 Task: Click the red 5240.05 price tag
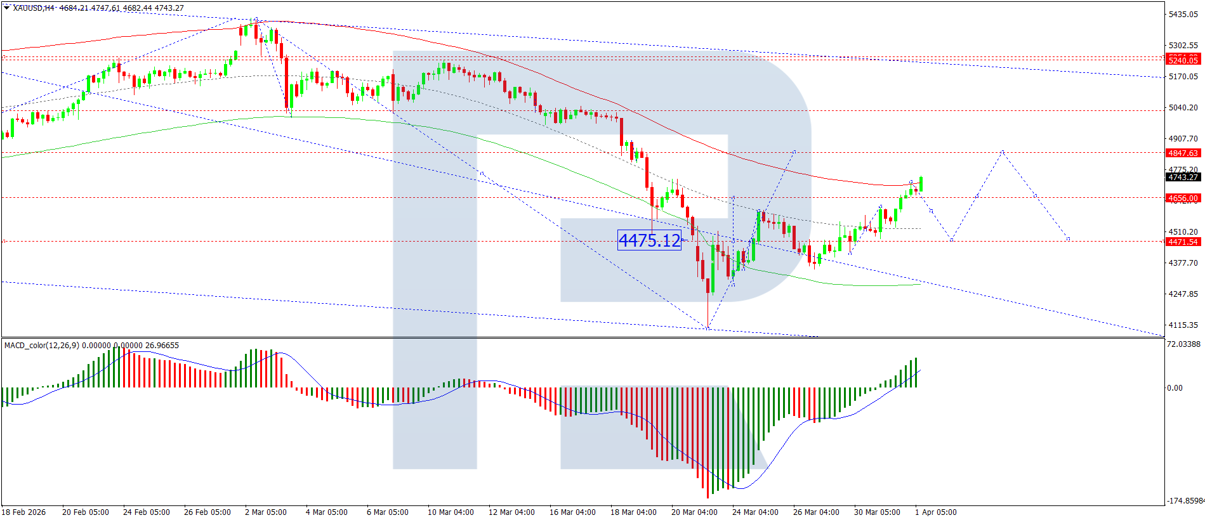(x=1183, y=60)
